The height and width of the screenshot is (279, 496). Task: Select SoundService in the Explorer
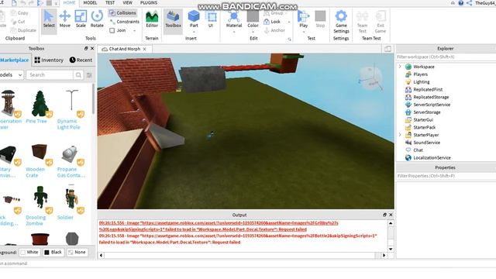(426, 143)
